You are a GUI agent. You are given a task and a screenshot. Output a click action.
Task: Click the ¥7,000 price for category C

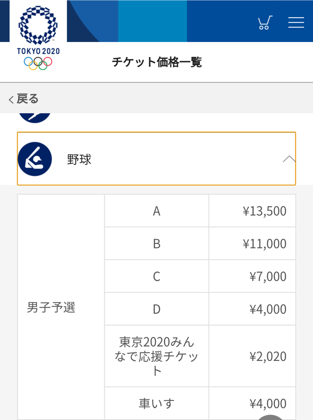click(x=252, y=276)
